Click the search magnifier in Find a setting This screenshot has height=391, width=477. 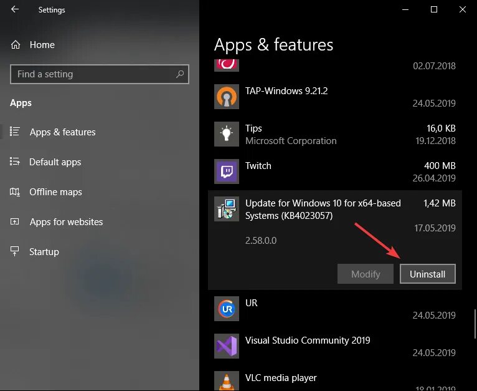coord(180,74)
